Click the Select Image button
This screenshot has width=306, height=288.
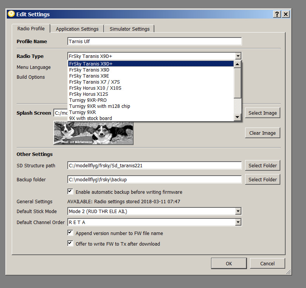pyautogui.click(x=263, y=113)
